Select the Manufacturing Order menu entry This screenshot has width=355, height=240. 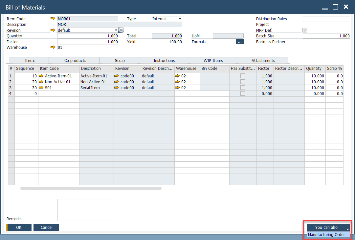[x=326, y=234]
